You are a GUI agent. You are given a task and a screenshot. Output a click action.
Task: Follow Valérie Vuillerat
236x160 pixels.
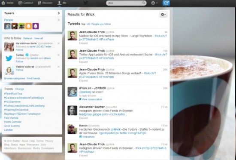click(19, 70)
